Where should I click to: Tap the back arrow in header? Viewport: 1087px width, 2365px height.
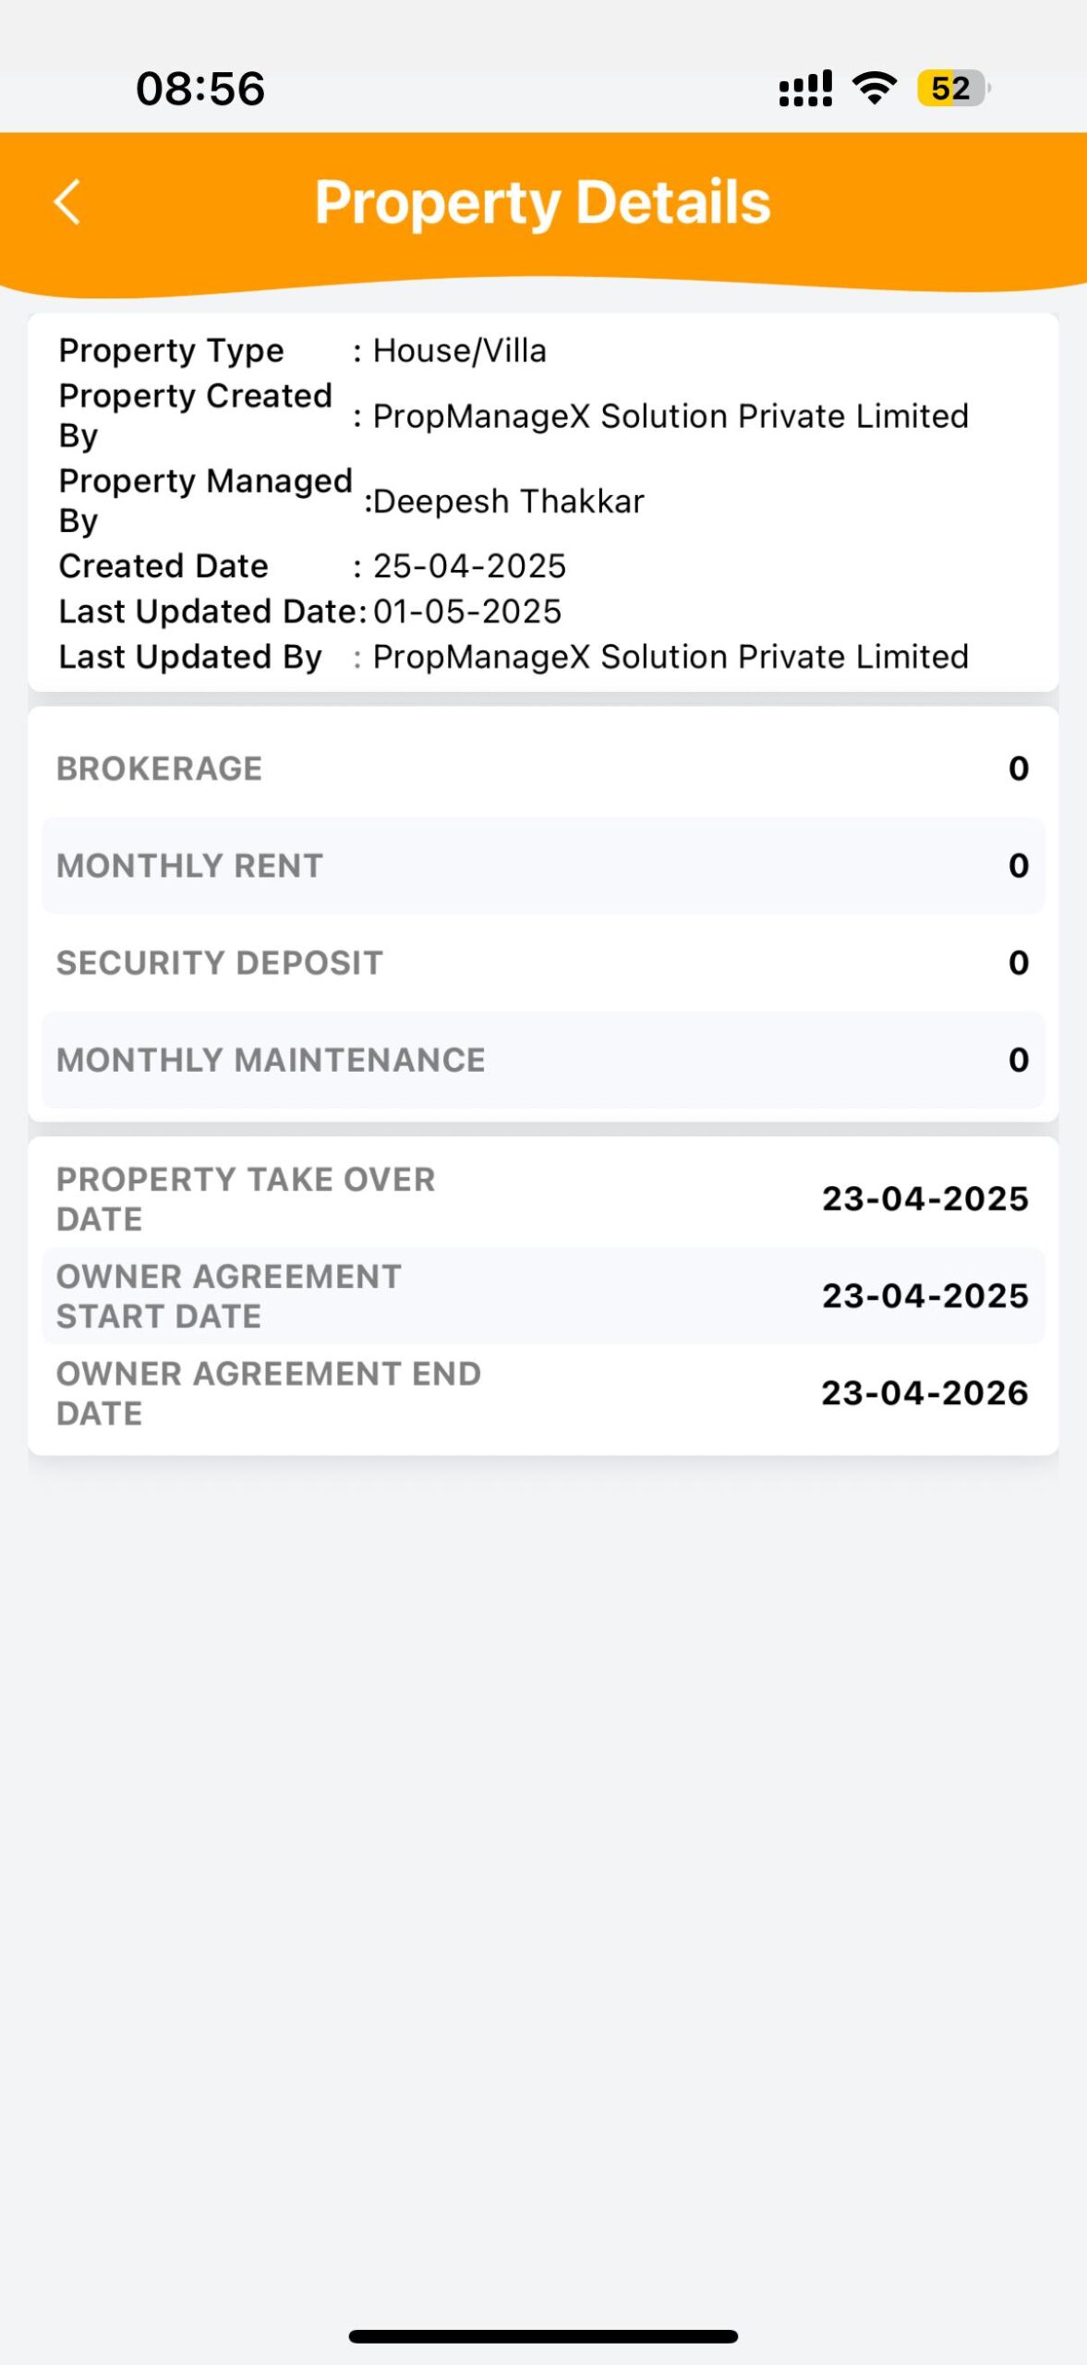67,202
